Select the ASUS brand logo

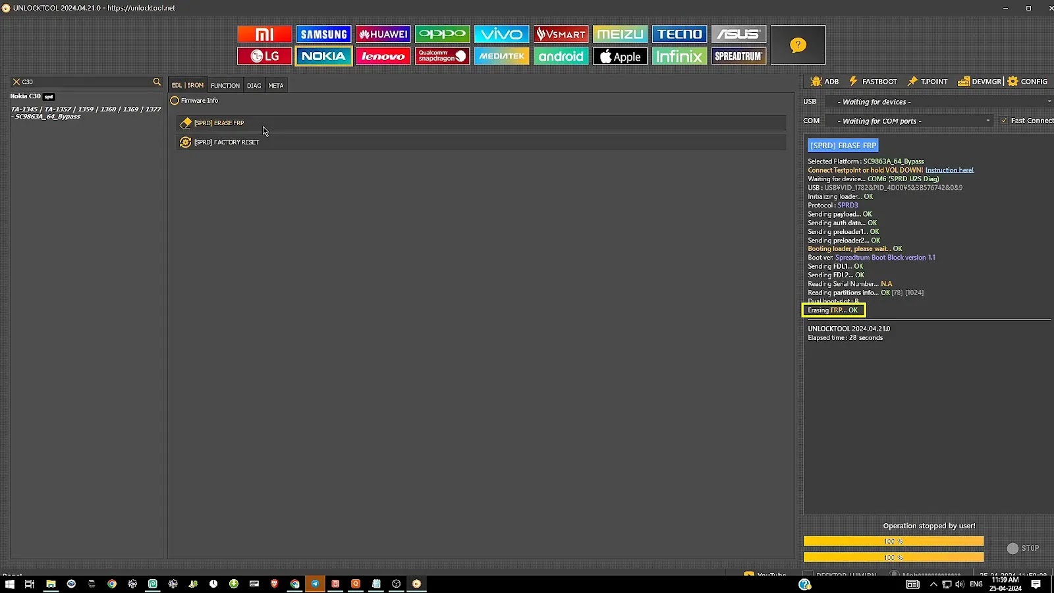pos(738,34)
